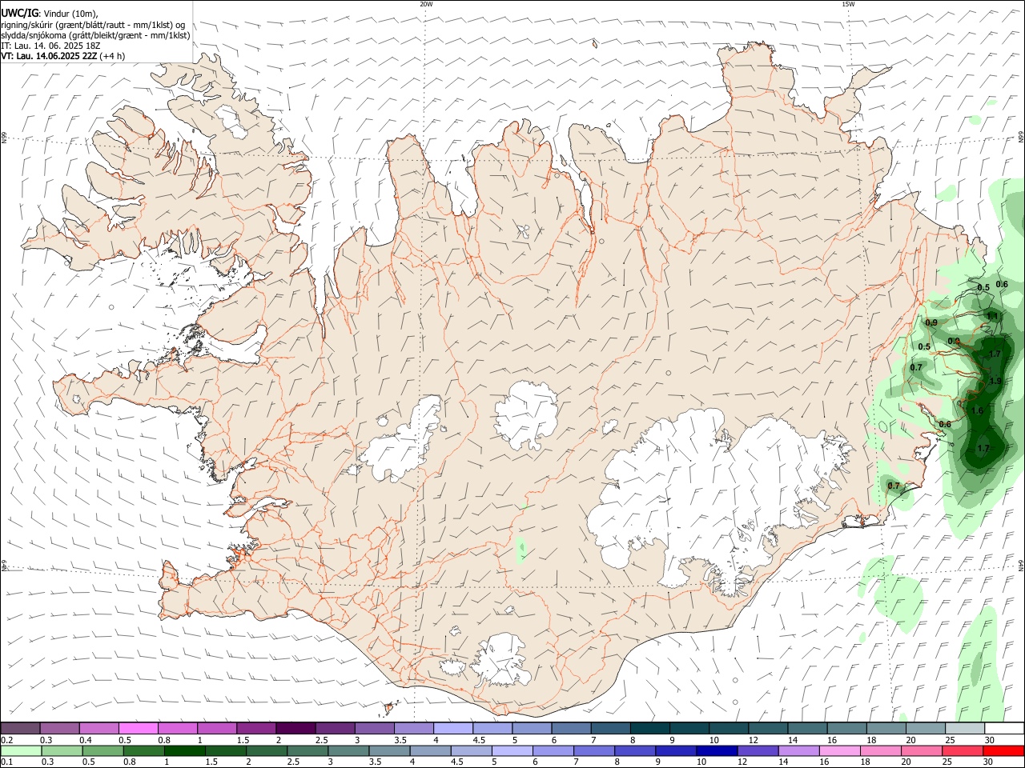Click the 1.6 precipitation value
The height and width of the screenshot is (768, 1025).
(x=977, y=410)
